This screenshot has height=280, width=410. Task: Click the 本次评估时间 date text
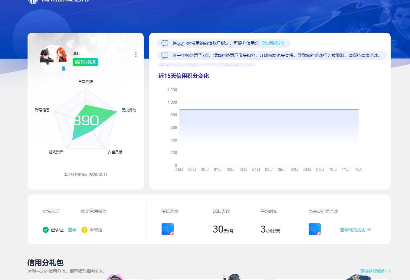pyautogui.click(x=85, y=174)
